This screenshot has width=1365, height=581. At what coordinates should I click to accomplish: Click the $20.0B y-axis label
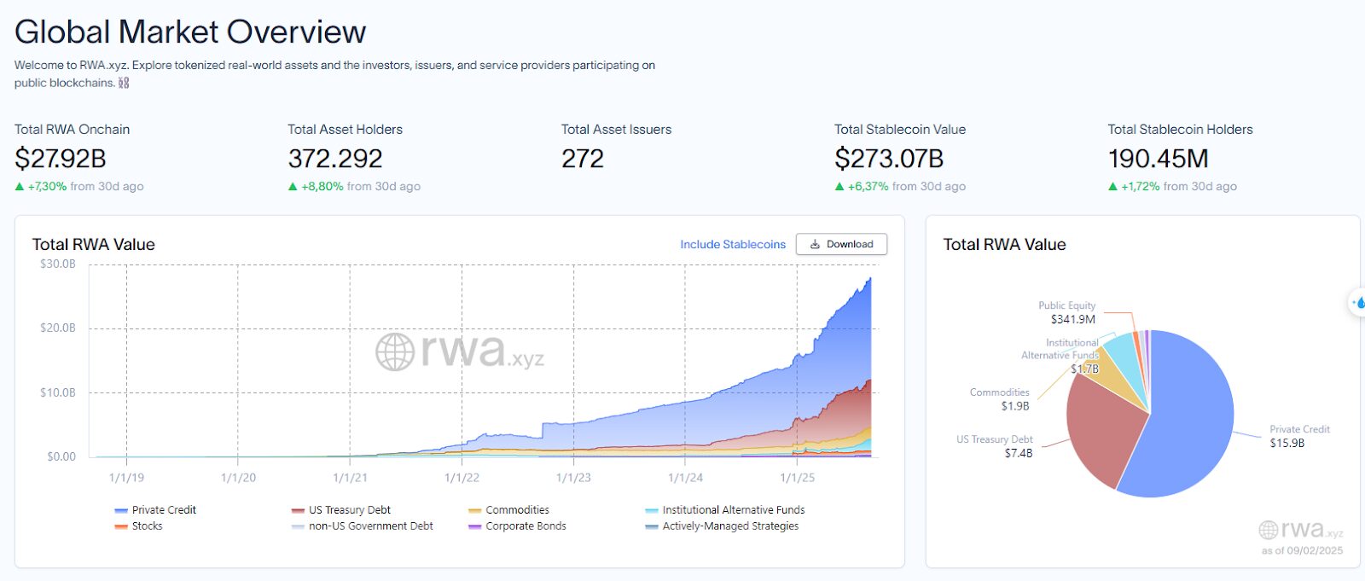pyautogui.click(x=58, y=328)
